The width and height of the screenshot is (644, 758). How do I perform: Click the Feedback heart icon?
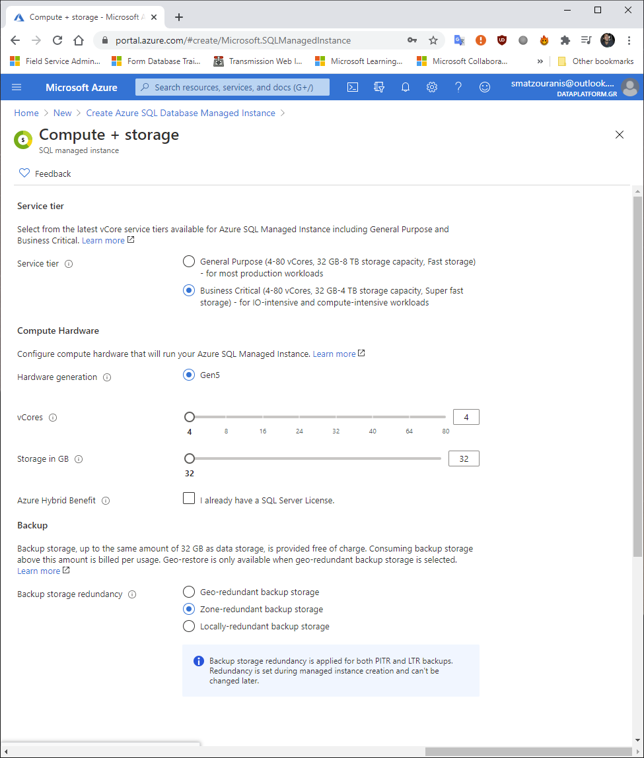[24, 173]
